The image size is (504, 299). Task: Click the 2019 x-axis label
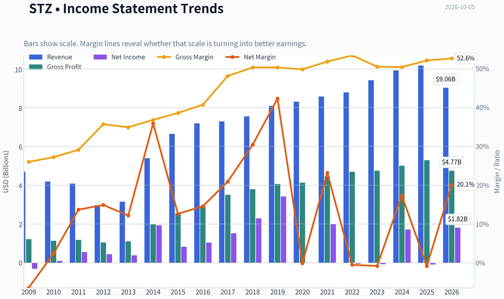tap(277, 292)
